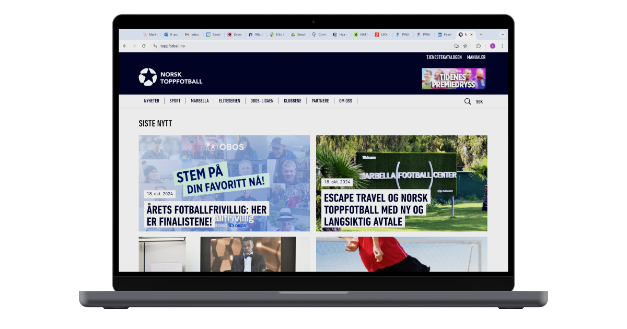Open the Tjenestekatalogen link
Viewport: 627px width, 329px height.
(444, 57)
